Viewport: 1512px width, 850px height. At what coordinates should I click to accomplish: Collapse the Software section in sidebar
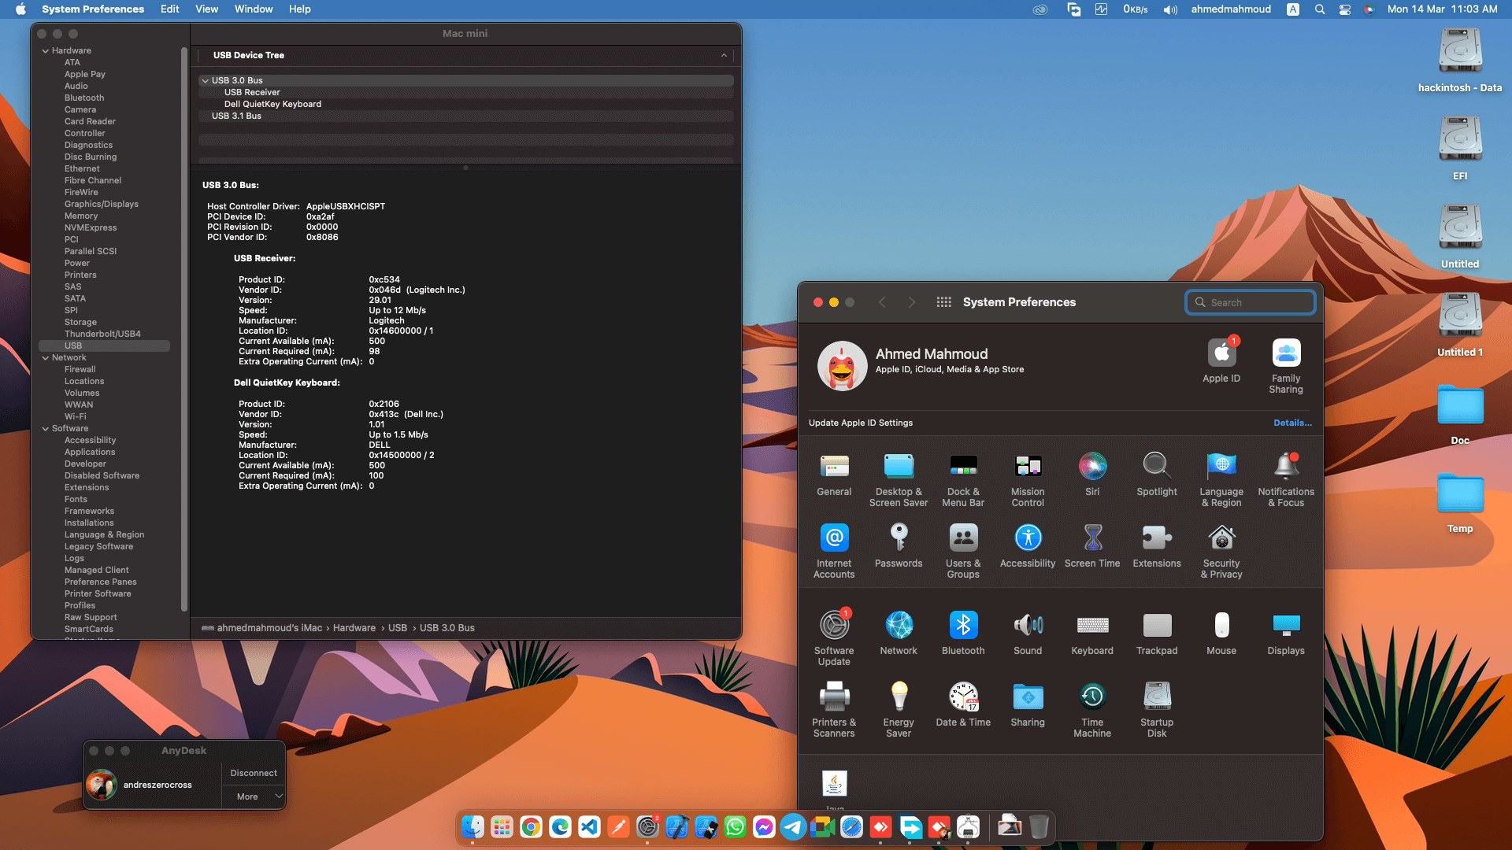tap(46, 429)
